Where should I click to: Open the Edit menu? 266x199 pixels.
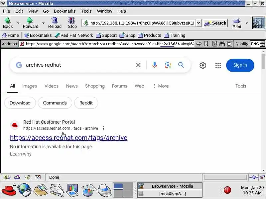19,11
